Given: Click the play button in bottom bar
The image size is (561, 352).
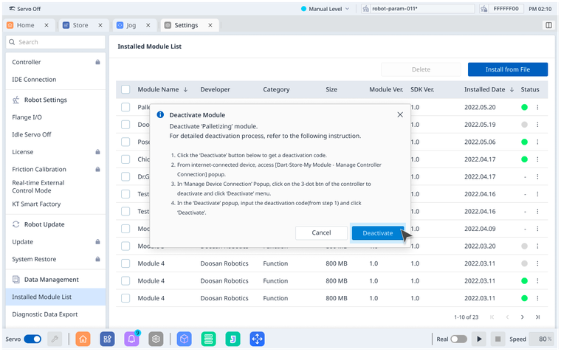Looking at the screenshot, I should tap(479, 339).
